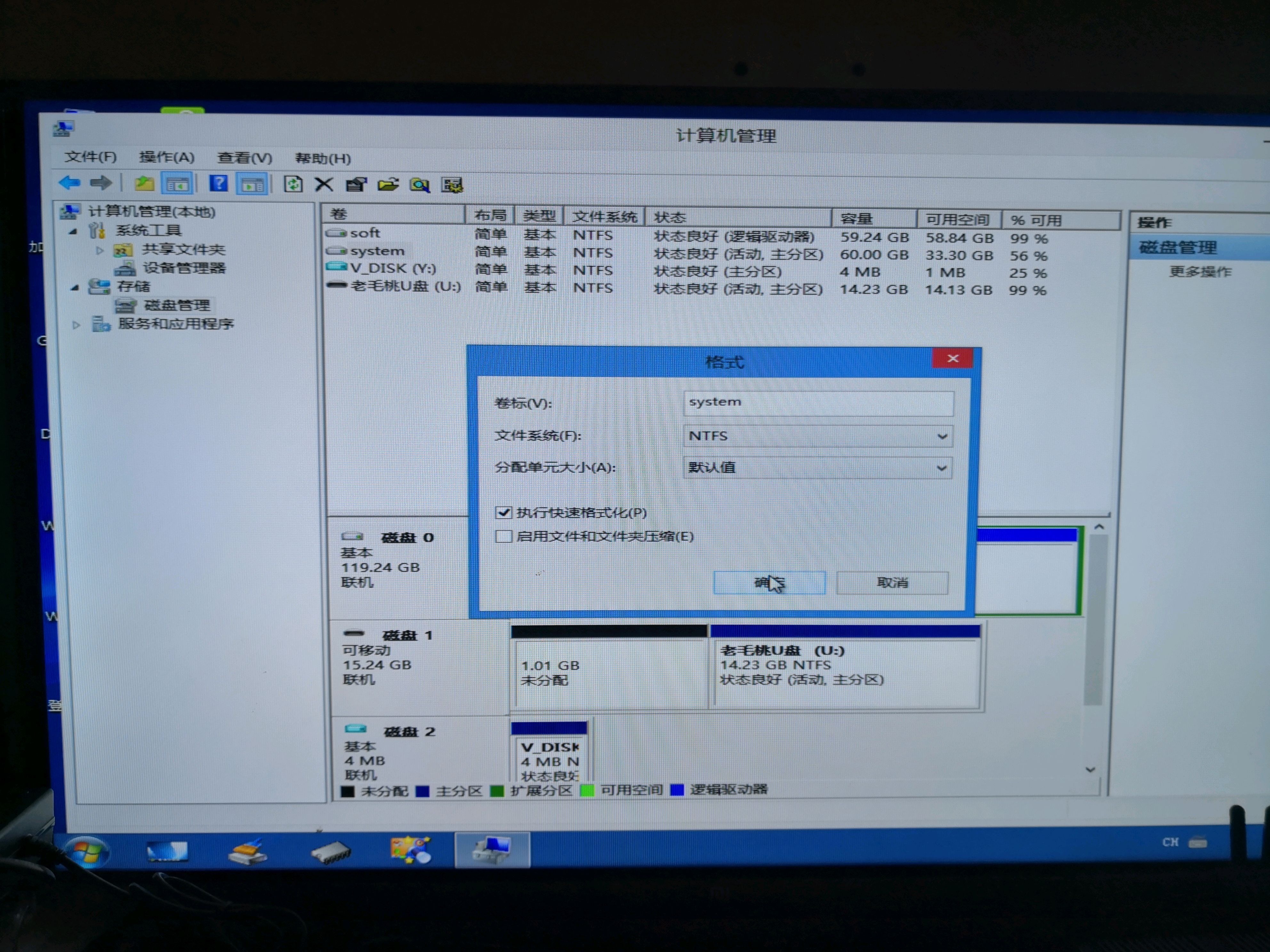Viewport: 1270px width, 952px height.
Task: Collapse the 系统工具 tree node
Action: tap(74, 231)
